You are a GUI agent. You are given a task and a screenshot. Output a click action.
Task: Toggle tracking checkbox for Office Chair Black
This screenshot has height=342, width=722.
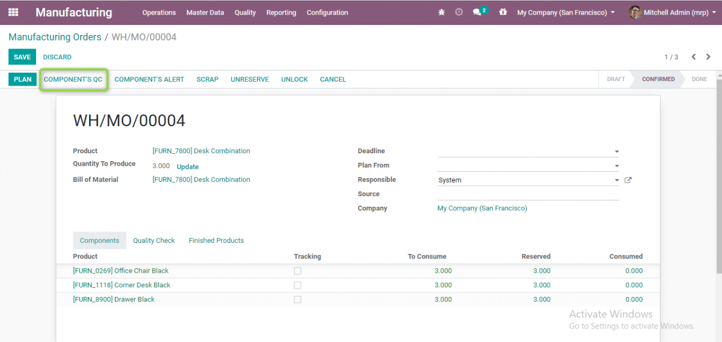297,270
